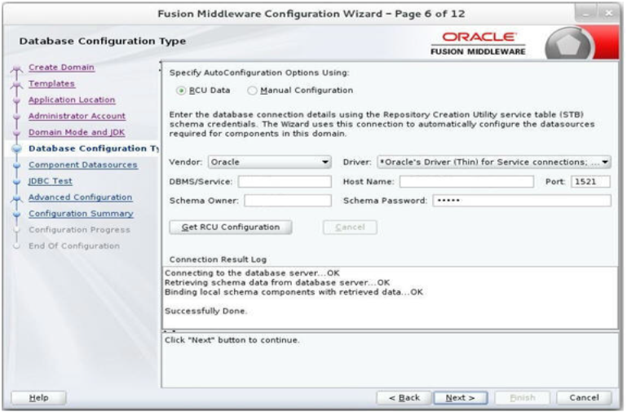Go to the Advanced Configuration step
Viewport: 627px width, 412px height.
(x=80, y=197)
